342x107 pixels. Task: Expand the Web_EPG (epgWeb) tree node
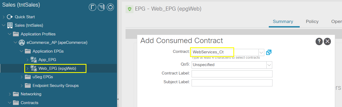27,68
